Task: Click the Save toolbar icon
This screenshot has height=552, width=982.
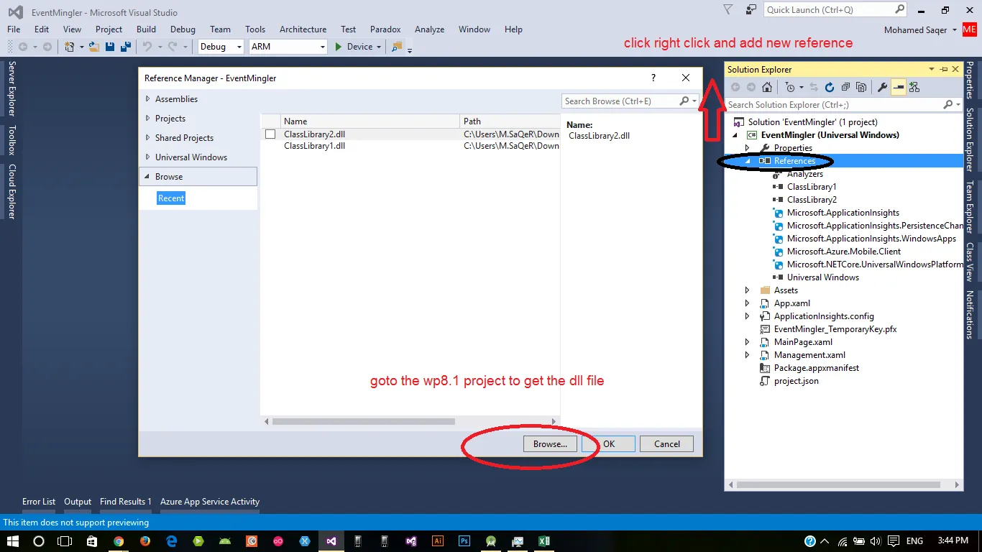Action: [110, 47]
